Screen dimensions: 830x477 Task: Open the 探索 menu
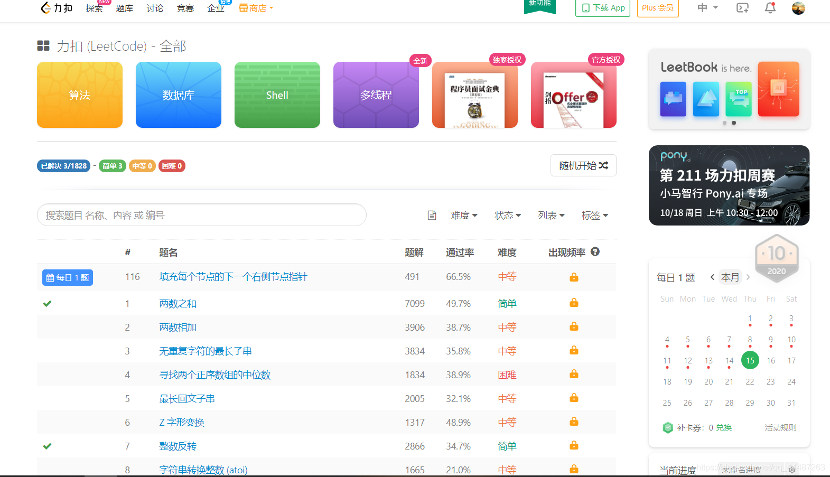point(95,8)
